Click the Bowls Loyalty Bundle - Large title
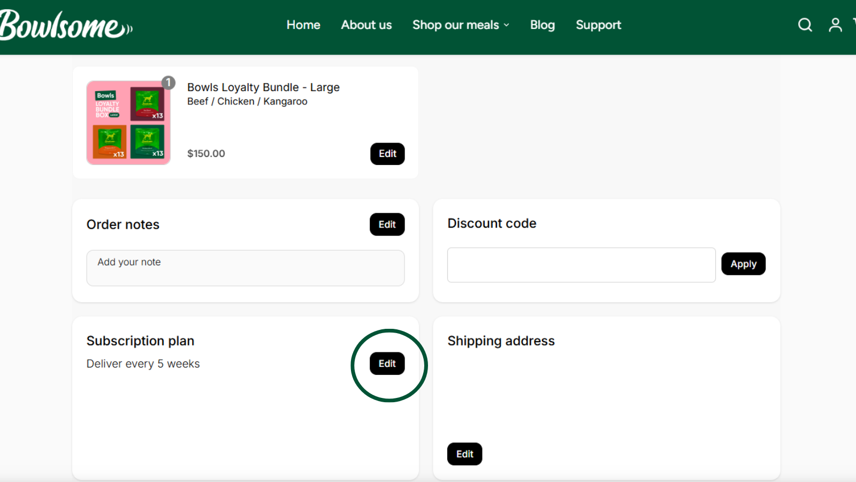 263,87
